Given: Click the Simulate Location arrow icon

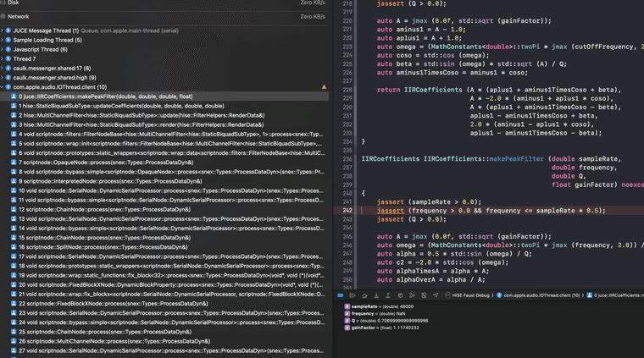Looking at the screenshot, I should pos(436,295).
